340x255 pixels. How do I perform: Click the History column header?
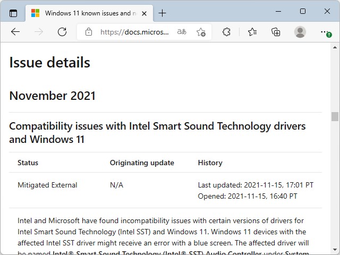pos(210,163)
